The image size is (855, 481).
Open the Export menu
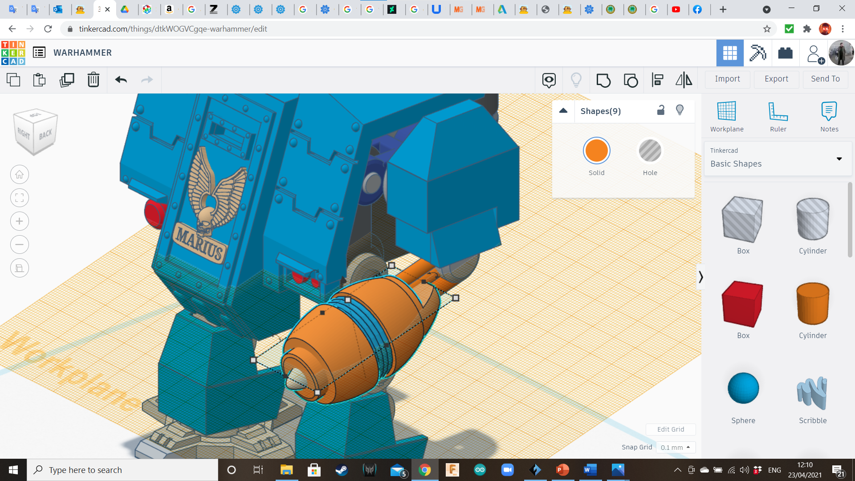pos(776,79)
